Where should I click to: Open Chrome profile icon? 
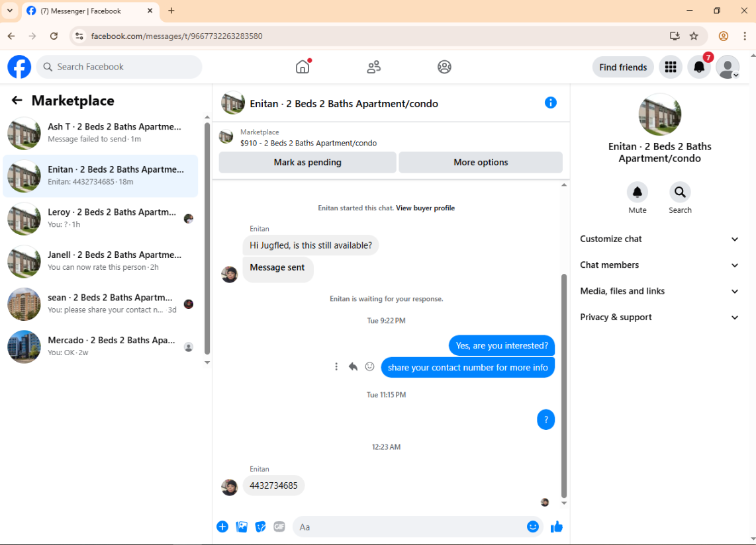click(723, 36)
